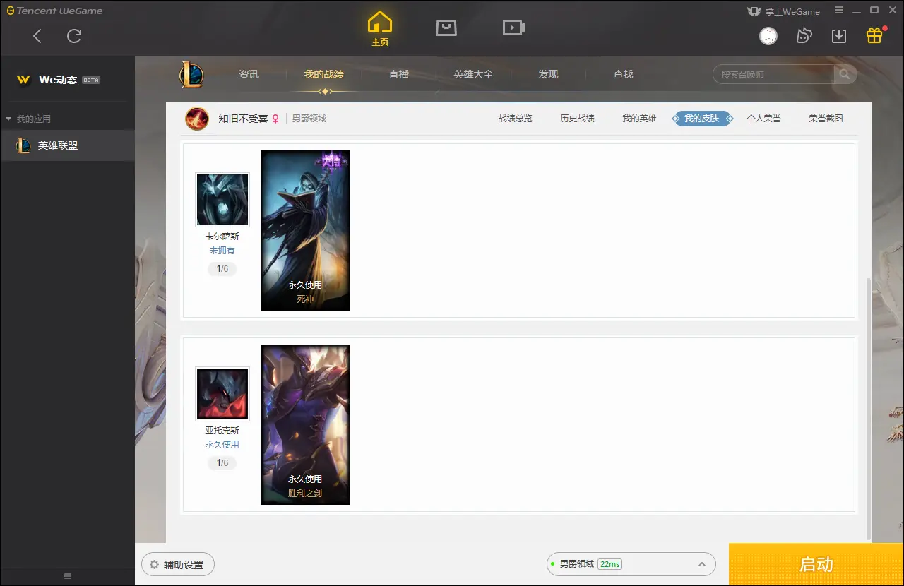Image resolution: width=904 pixels, height=586 pixels.
Task: Refresh the page with the reload icon
Action: (x=74, y=36)
